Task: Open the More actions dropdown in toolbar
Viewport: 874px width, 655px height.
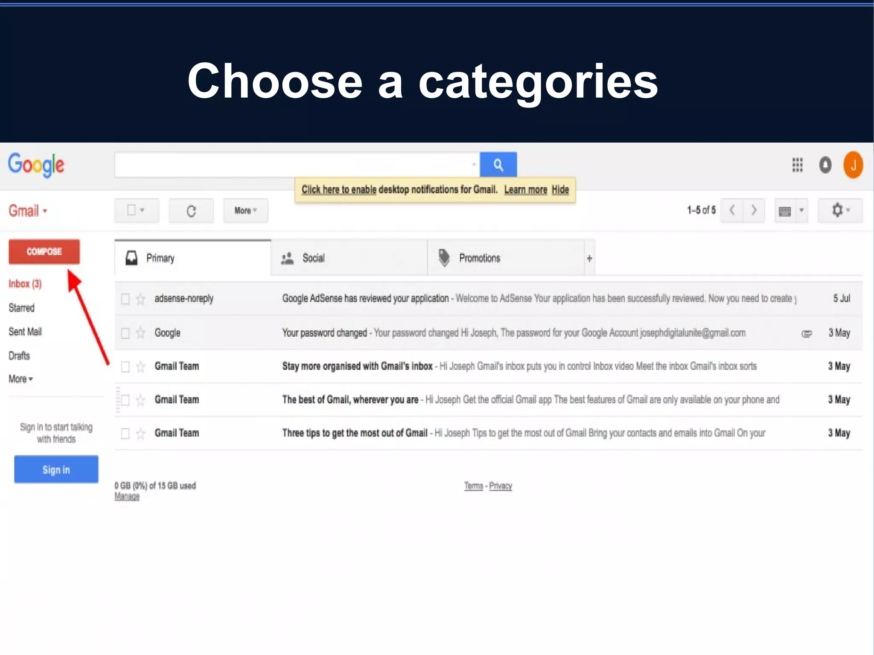Action: (x=246, y=210)
